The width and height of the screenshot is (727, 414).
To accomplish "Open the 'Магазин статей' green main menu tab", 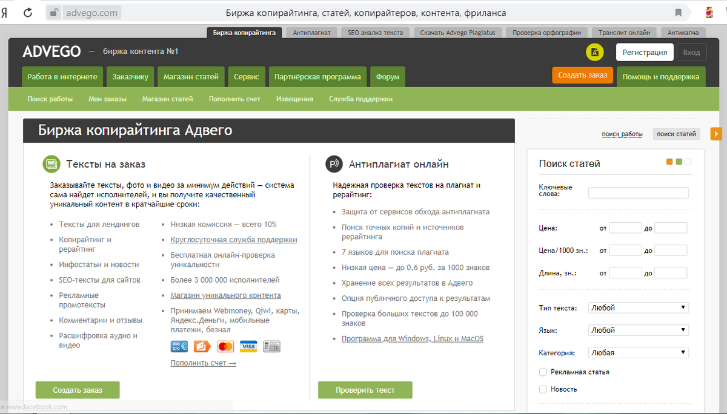I will click(191, 77).
